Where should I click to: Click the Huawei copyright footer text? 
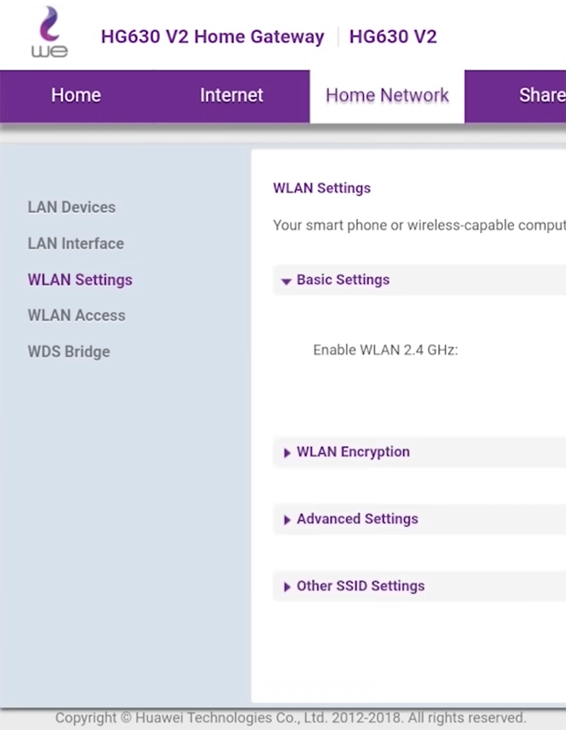(290, 718)
